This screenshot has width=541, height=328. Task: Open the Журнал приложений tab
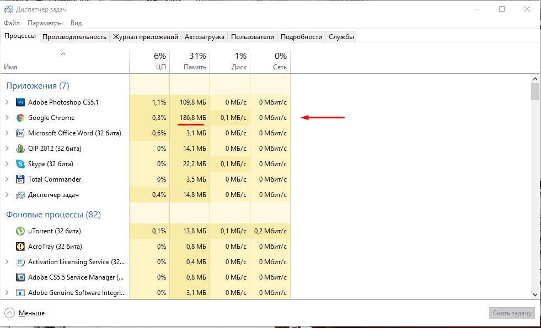[145, 37]
